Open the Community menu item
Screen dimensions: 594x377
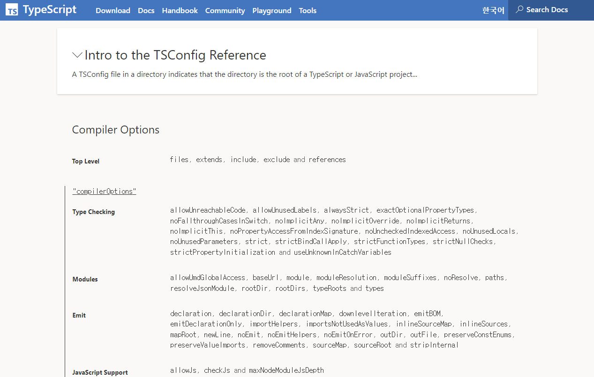point(225,10)
